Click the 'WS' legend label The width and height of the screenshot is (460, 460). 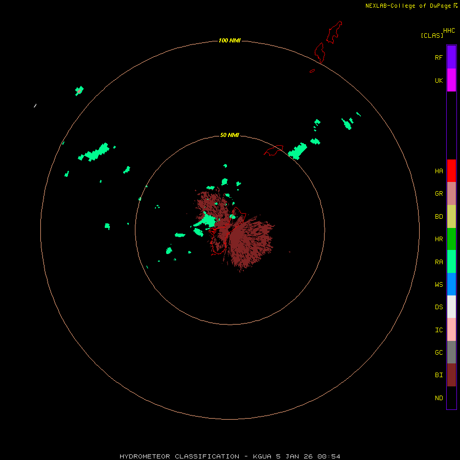[x=439, y=284]
